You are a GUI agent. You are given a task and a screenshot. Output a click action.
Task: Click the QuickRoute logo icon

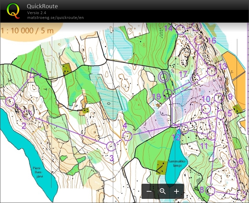click(13, 11)
